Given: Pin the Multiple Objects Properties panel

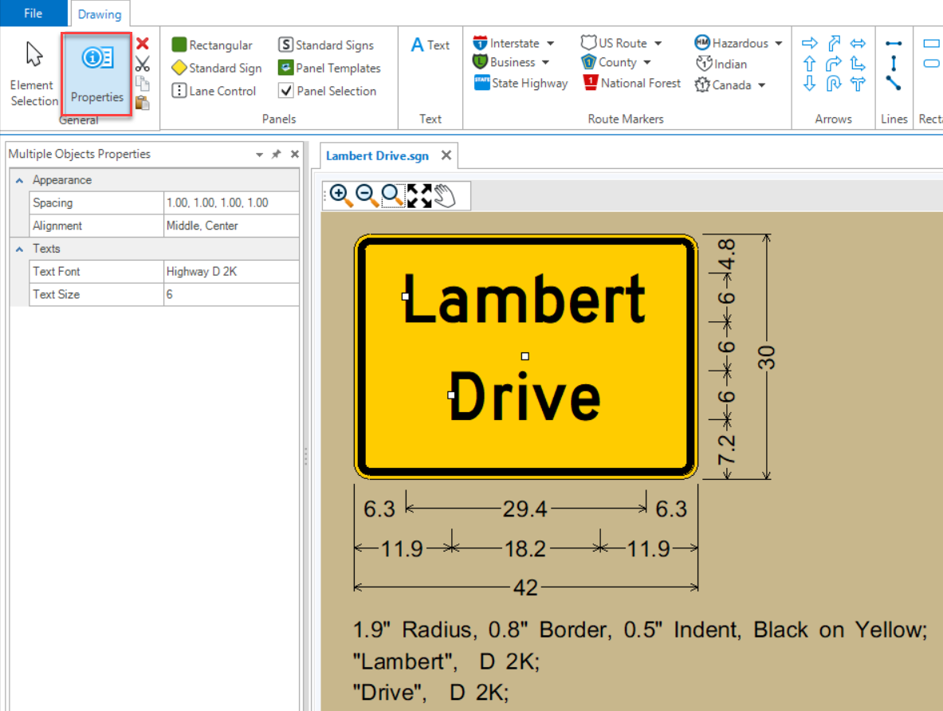Looking at the screenshot, I should 277,155.
